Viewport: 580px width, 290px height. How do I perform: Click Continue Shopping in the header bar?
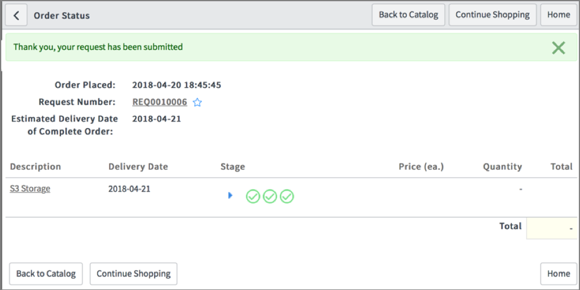(x=493, y=15)
